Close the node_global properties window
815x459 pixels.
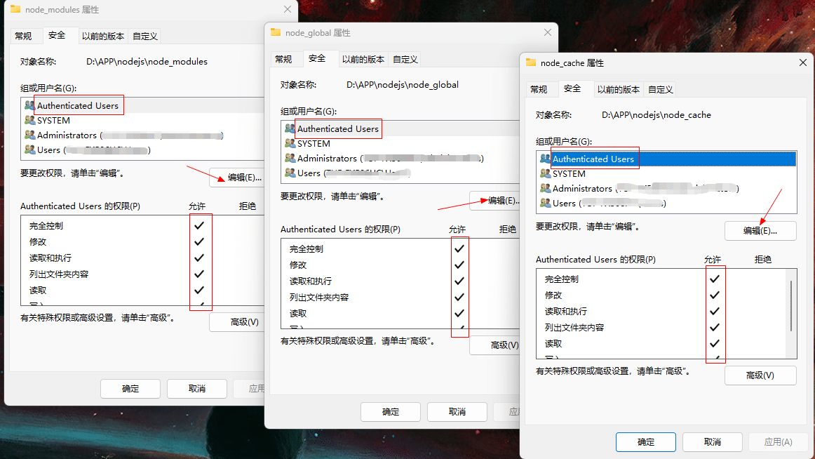click(548, 33)
